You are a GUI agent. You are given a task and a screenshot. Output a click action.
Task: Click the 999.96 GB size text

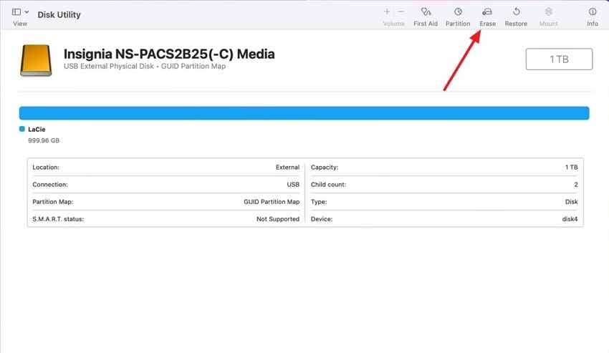pyautogui.click(x=44, y=140)
